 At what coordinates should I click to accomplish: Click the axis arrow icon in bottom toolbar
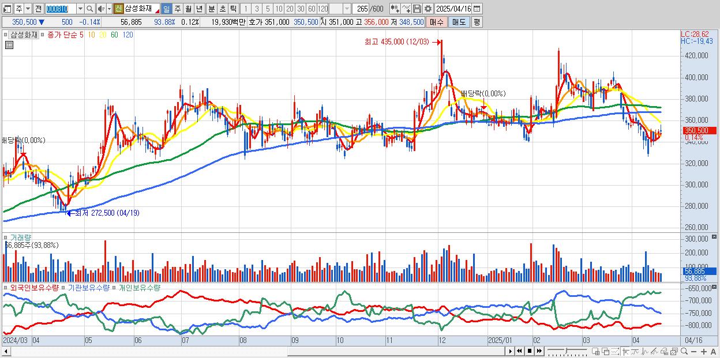625,351
